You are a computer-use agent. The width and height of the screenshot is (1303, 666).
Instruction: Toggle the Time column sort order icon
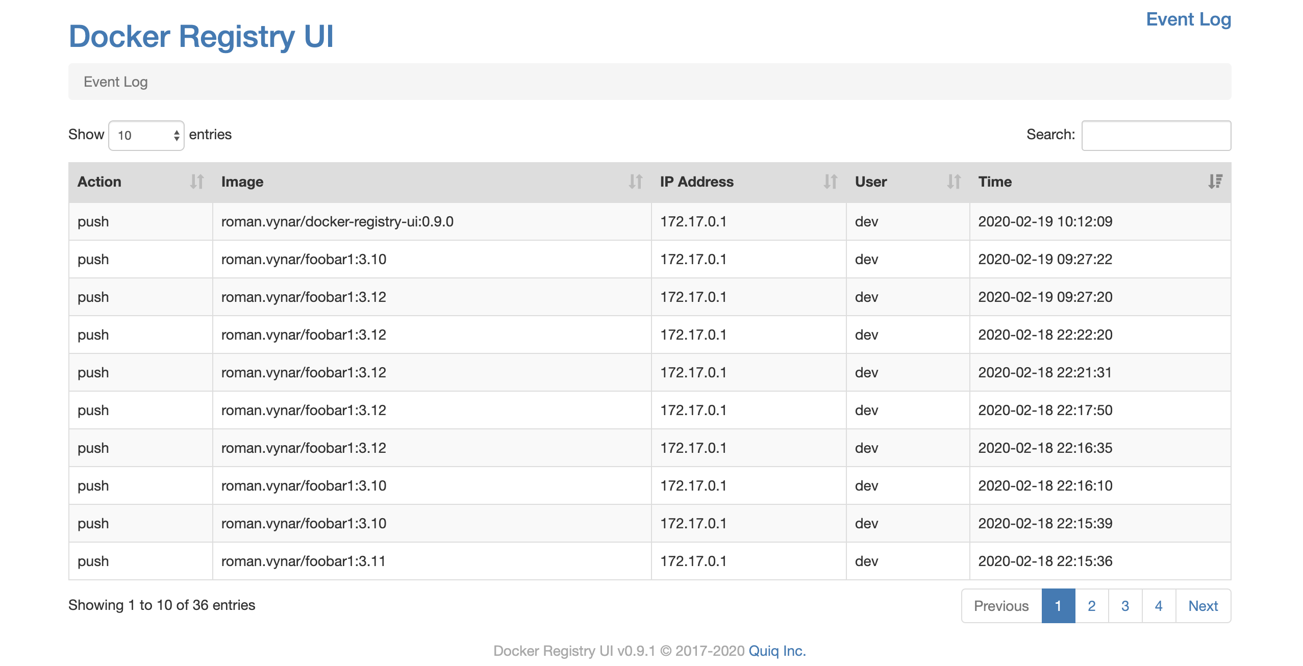coord(1215,182)
